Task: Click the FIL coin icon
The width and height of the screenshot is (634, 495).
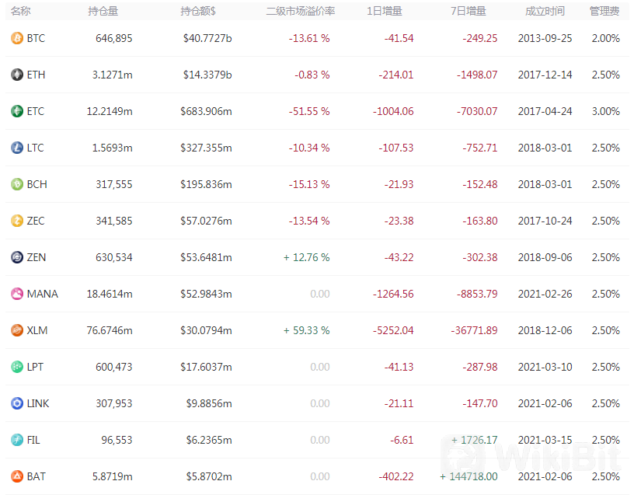Action: [17, 440]
